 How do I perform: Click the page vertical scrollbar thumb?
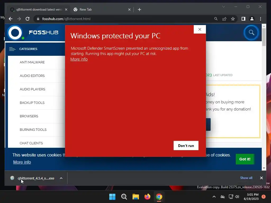coord(264,37)
